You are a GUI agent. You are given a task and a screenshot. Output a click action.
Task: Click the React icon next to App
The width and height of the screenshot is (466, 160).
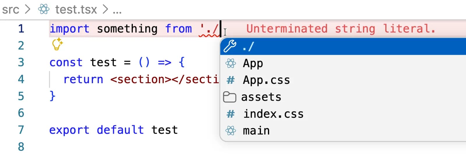pos(230,63)
